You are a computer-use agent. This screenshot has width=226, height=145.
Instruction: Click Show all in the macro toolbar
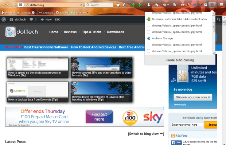[x=46, y=13]
